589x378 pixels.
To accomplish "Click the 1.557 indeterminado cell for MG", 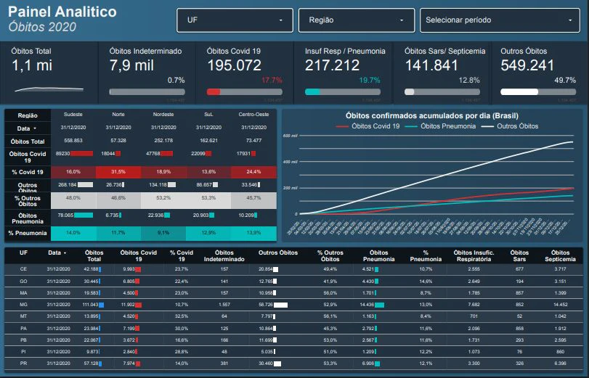I will click(x=224, y=305).
